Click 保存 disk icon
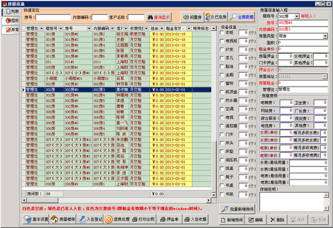Viewport: 333px width, 228px height. click(293, 220)
